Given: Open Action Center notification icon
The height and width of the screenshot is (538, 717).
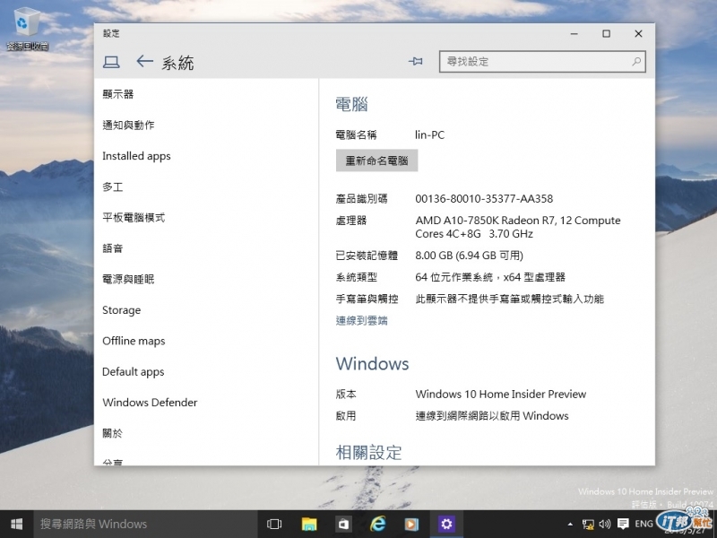Looking at the screenshot, I should coord(622,525).
